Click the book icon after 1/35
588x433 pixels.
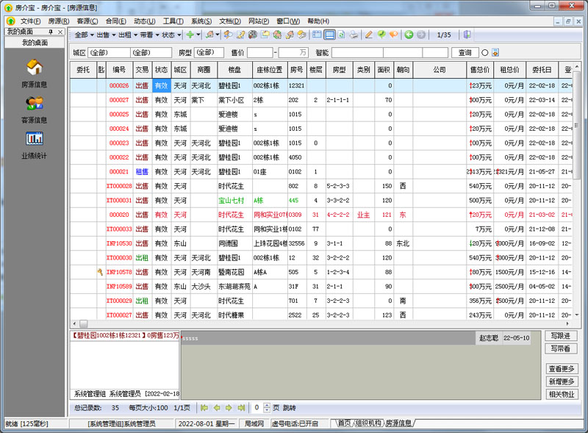coord(467,35)
